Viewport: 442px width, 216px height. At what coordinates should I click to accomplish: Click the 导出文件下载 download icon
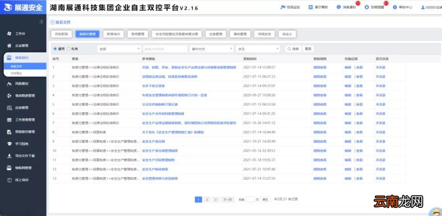point(9,156)
